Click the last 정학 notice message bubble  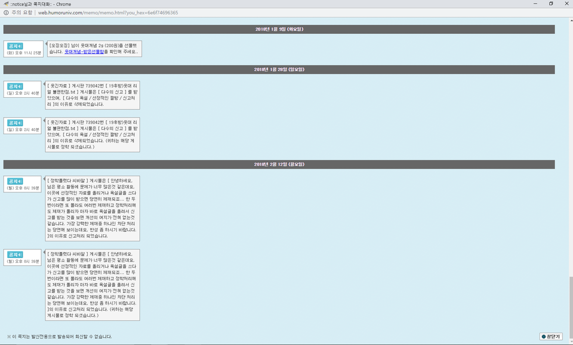tap(92, 285)
